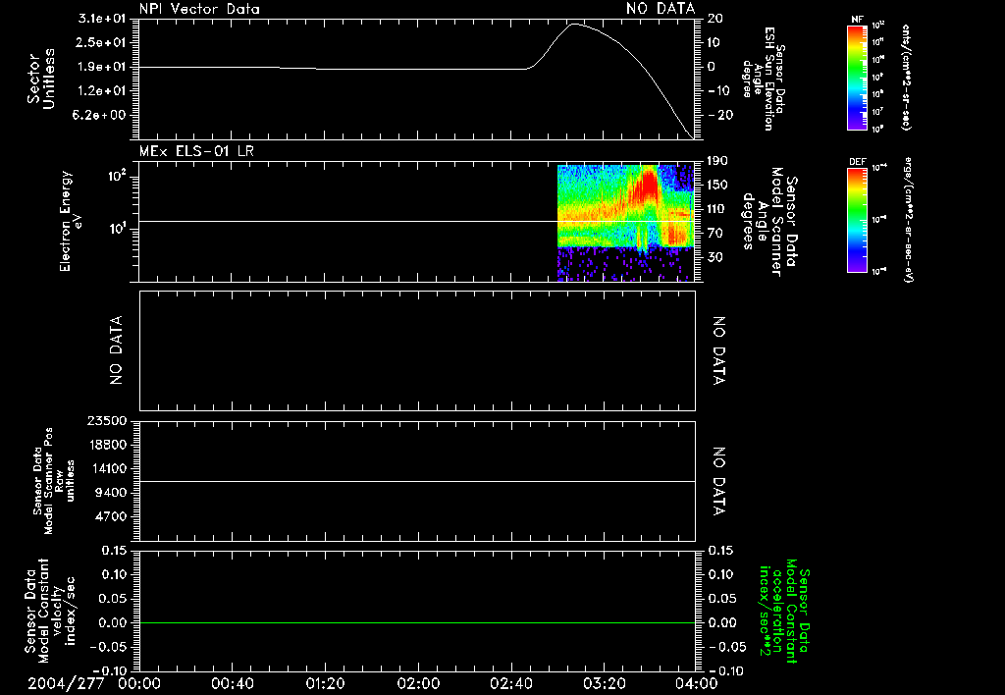Screen dimensions: 1005x695
Task: Click the 18800 axis value
Action: coord(106,445)
